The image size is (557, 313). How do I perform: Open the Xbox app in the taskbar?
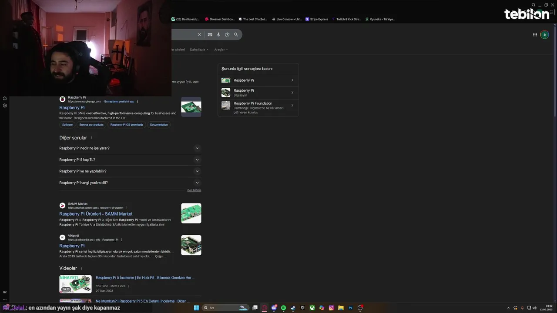(x=312, y=308)
